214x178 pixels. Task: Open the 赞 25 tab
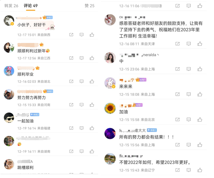[x=90, y=6]
